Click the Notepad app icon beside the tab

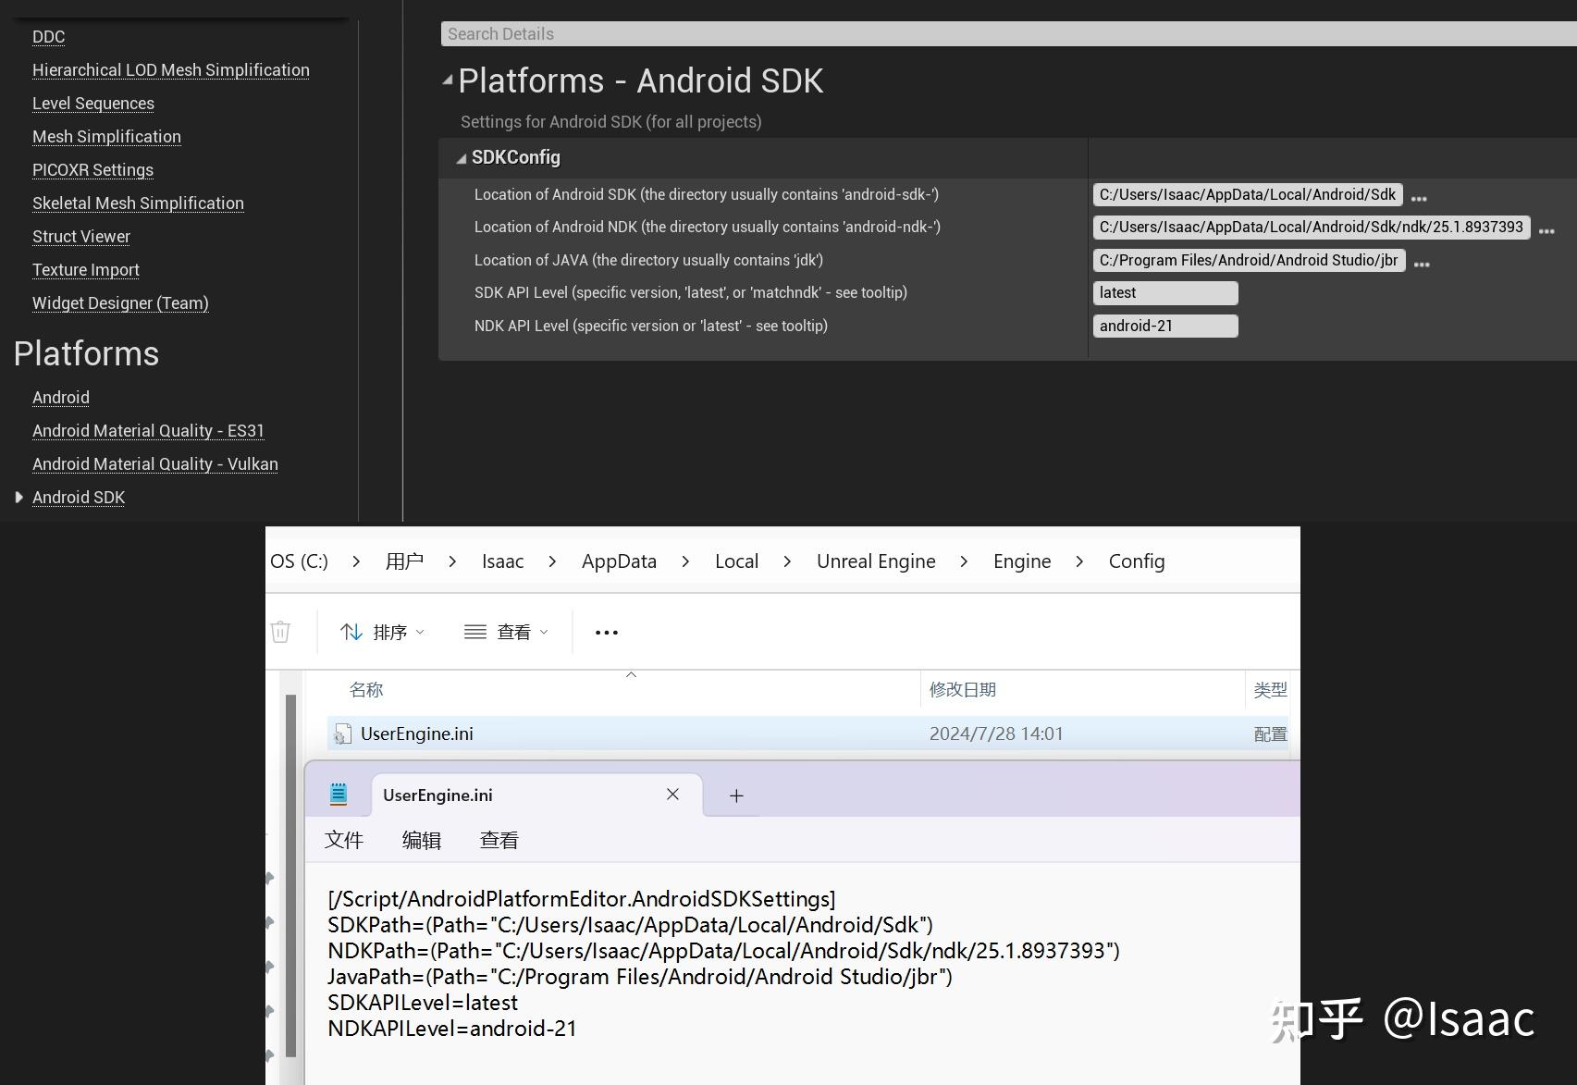(338, 793)
